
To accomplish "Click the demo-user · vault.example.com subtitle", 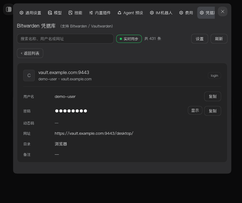I will coord(65,79).
